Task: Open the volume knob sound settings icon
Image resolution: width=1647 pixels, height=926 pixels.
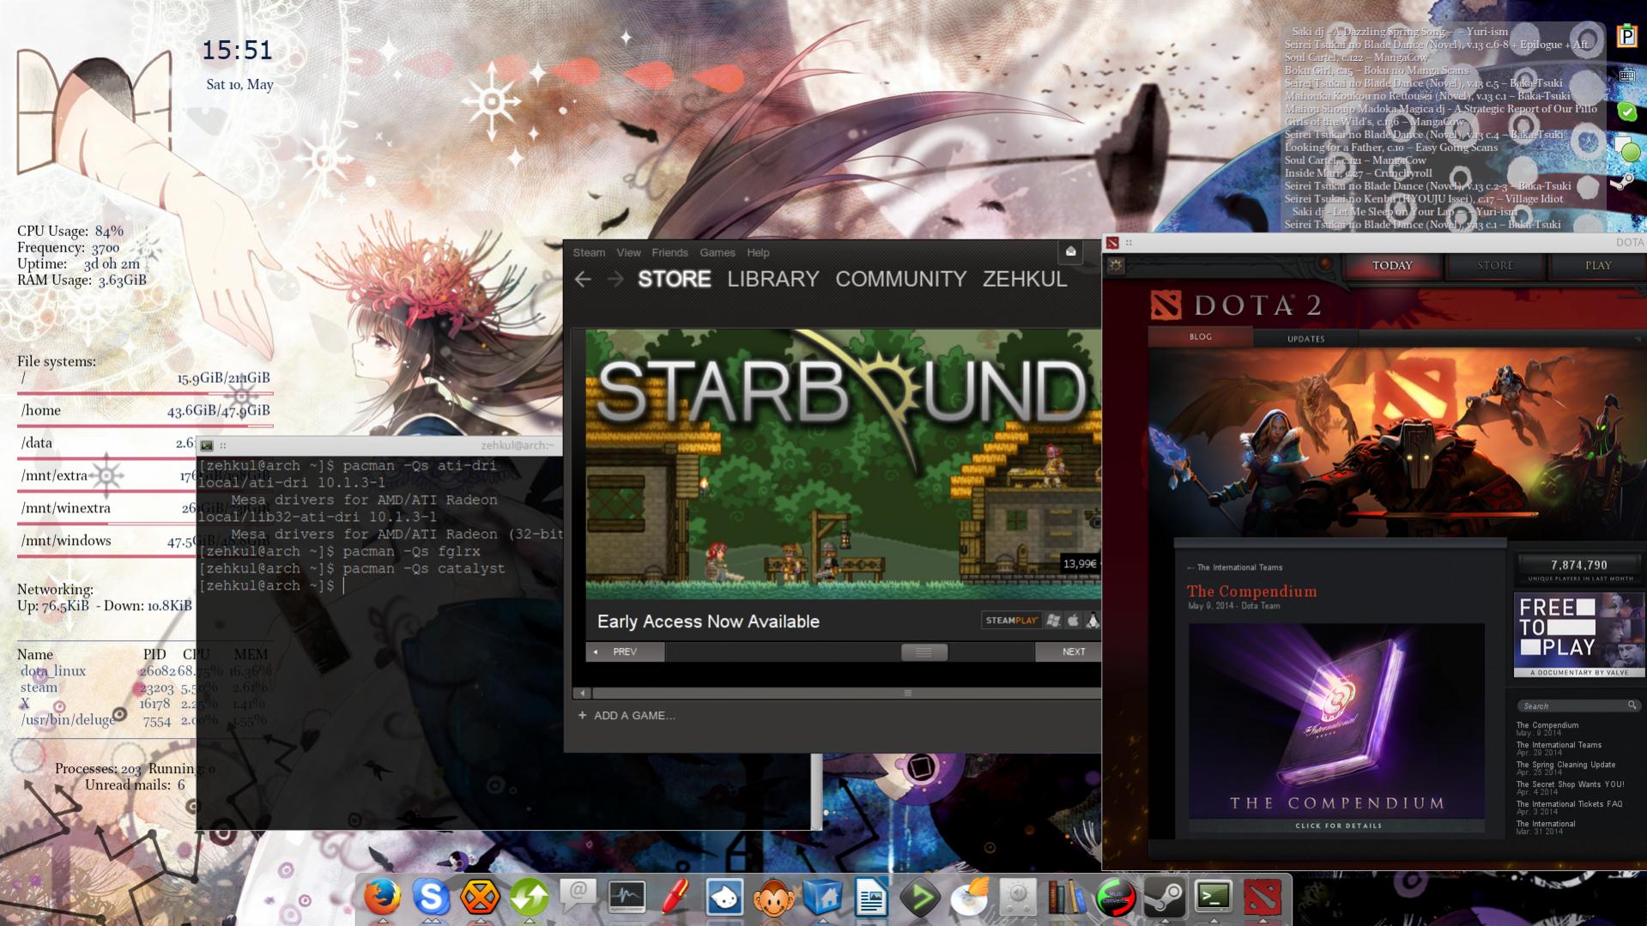Action: click(x=1018, y=898)
